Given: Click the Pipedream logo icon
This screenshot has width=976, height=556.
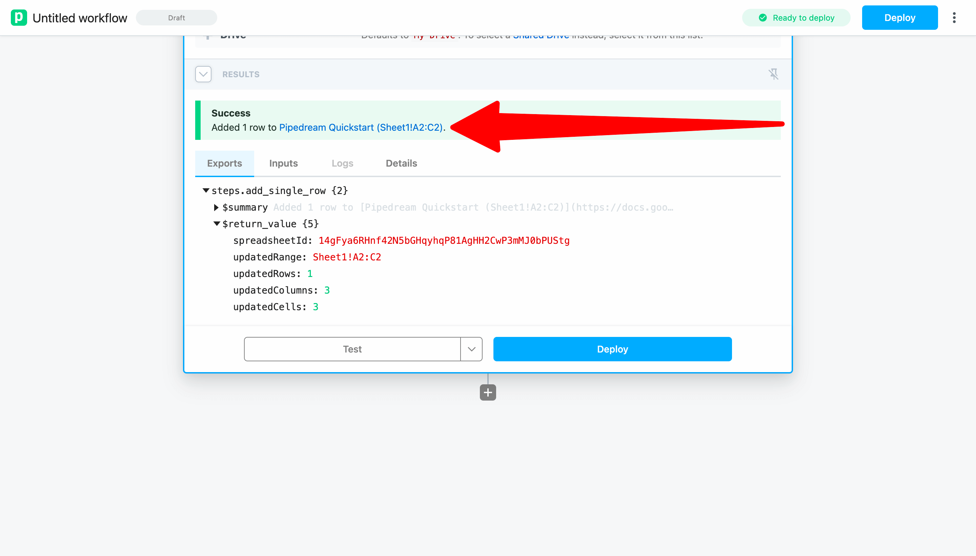Looking at the screenshot, I should click(x=19, y=18).
